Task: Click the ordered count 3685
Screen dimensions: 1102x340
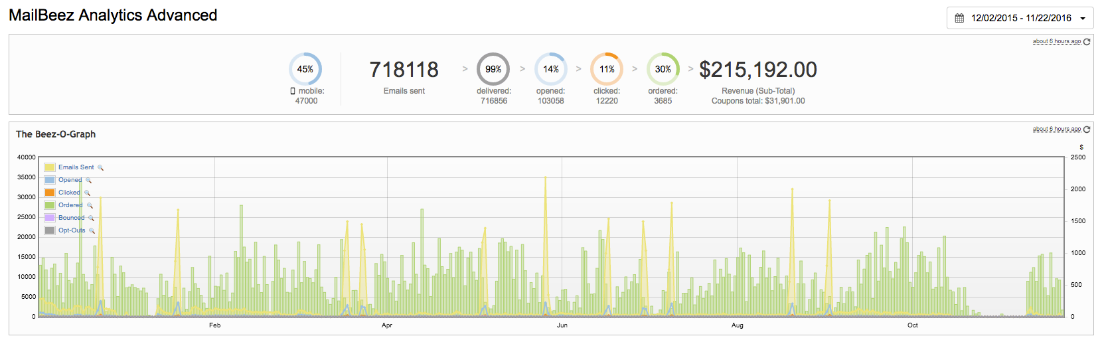Action: pos(663,101)
